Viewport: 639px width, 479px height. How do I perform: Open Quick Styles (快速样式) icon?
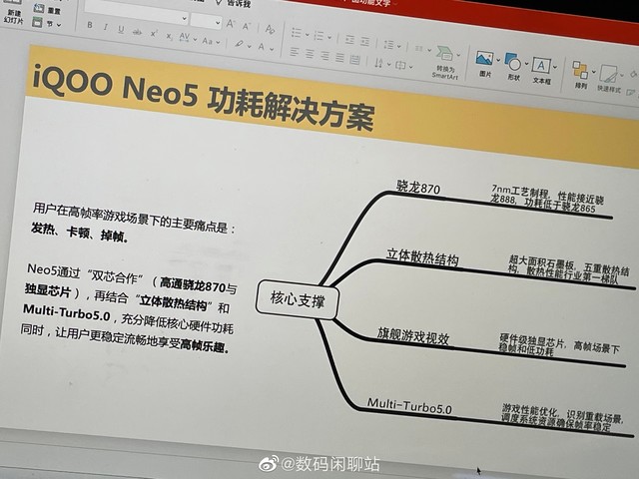(x=611, y=71)
